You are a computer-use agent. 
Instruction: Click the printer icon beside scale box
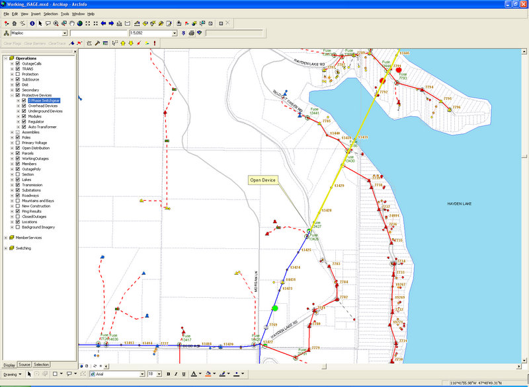pyautogui.click(x=191, y=33)
